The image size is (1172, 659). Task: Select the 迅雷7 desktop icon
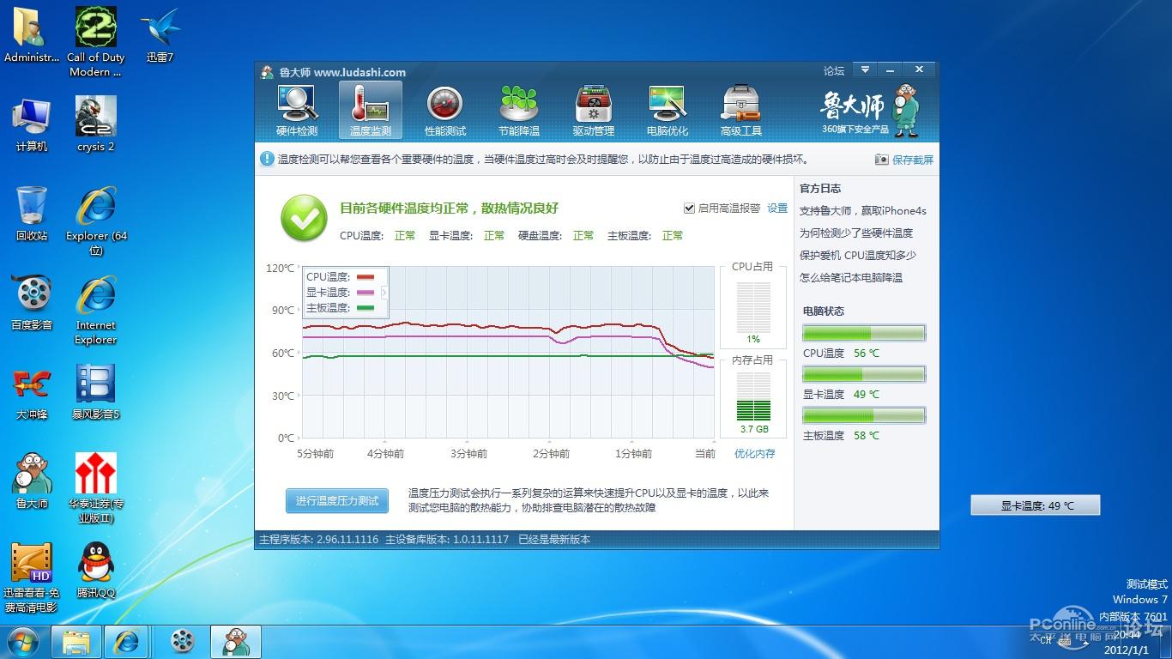click(x=160, y=35)
